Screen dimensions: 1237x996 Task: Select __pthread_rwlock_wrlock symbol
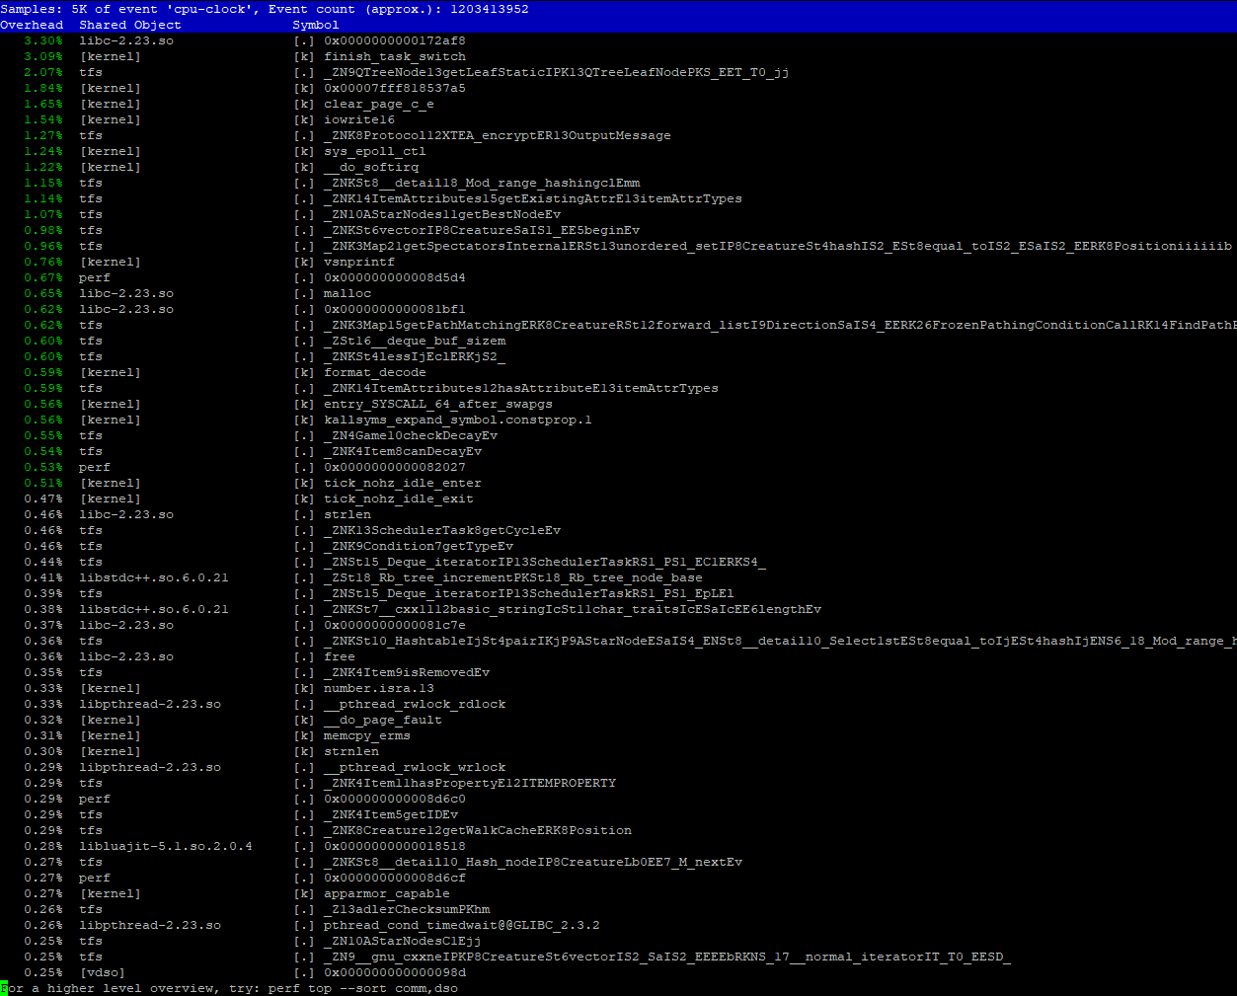point(415,767)
